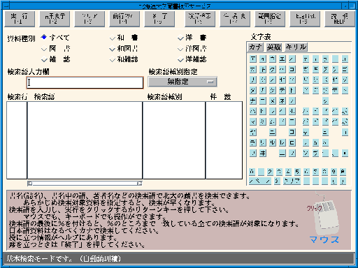Click the 前行ｸﾘｱ F4 toolbar button
Image resolution: width=358 pixels, height=268 pixels.
(x=124, y=19)
